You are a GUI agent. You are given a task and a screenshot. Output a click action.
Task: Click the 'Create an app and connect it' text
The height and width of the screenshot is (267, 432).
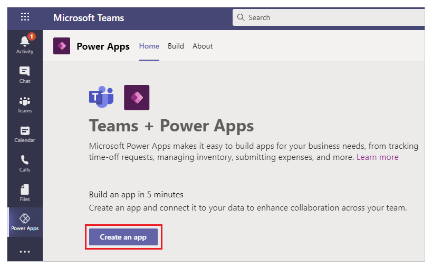coord(248,208)
